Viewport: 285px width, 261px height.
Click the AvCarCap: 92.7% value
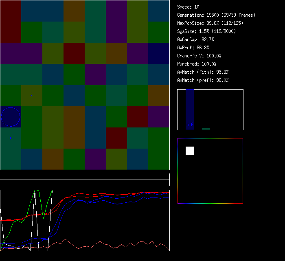[195, 39]
